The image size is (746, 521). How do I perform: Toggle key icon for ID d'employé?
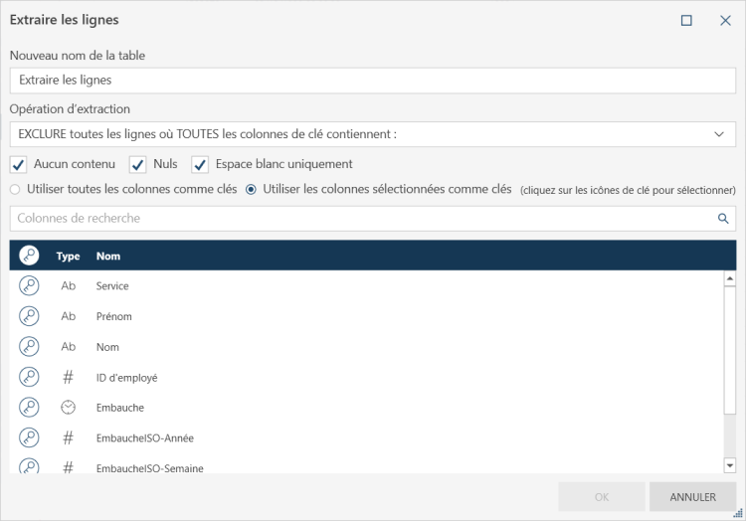[x=29, y=377]
